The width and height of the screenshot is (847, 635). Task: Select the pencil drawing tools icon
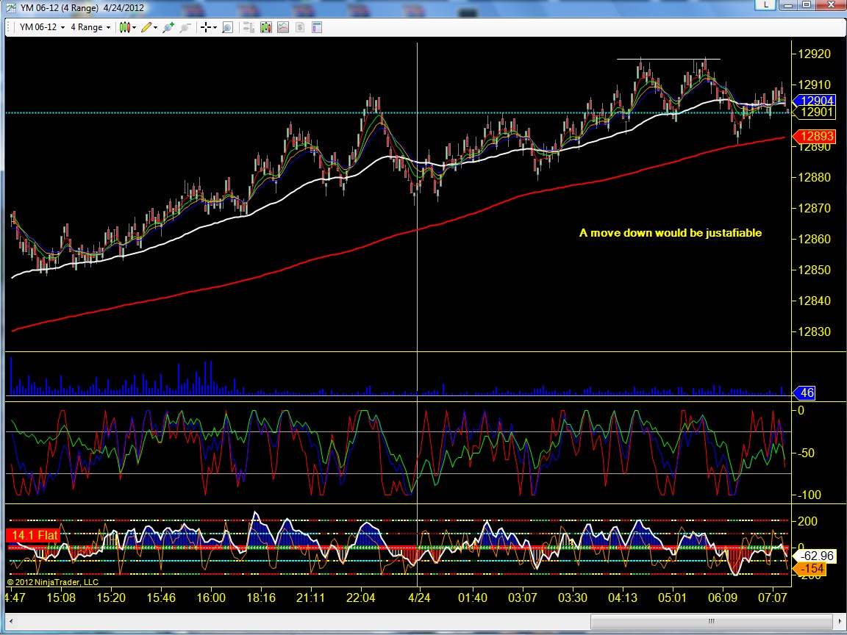(x=146, y=27)
